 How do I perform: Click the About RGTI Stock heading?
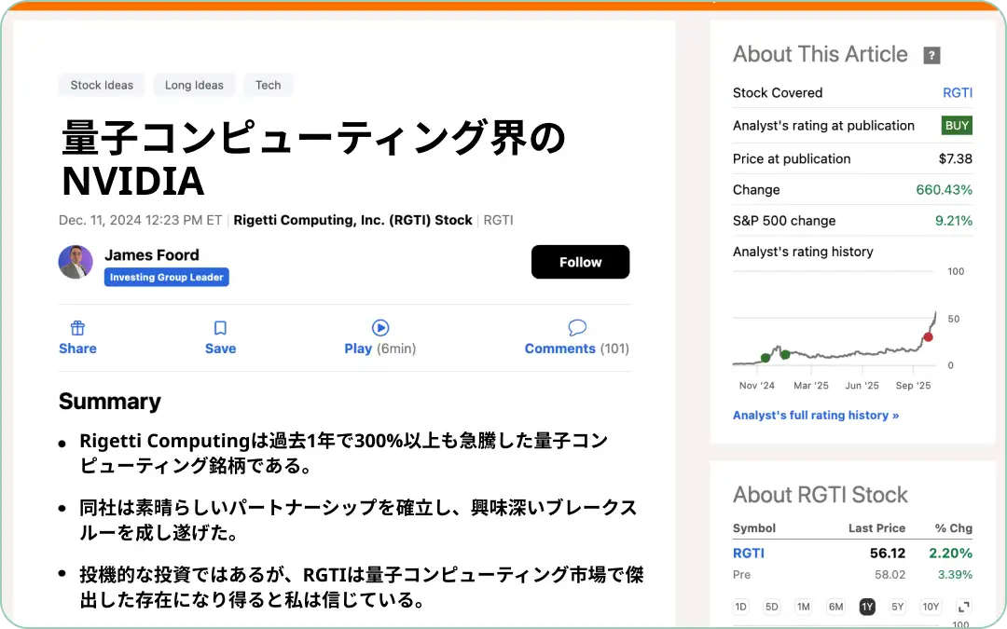coord(821,495)
